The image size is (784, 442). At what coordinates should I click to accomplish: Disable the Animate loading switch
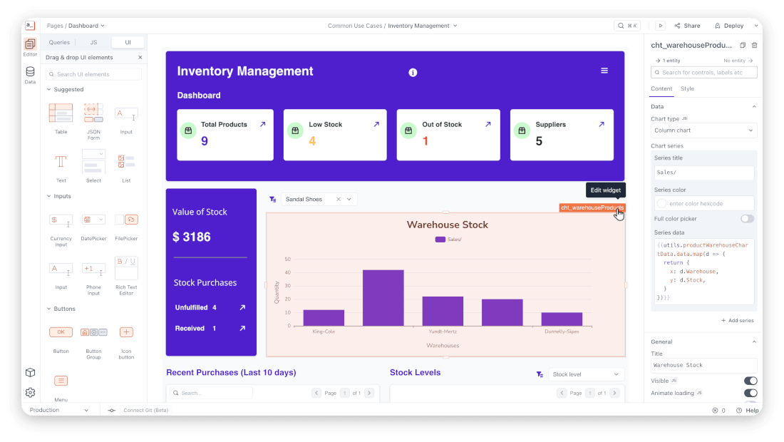click(x=751, y=393)
